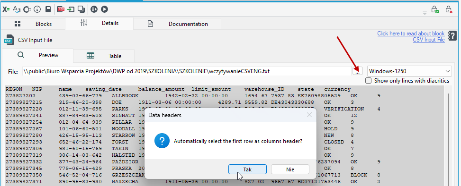
Task: Click the CSV file icon beside CSV Input File
Action: (x=9, y=40)
